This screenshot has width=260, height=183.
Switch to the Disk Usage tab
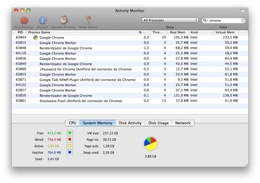point(158,123)
